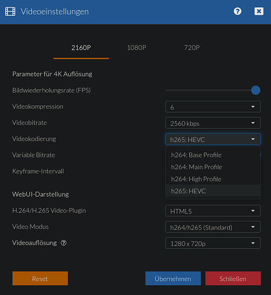Collapse the Videokodierung dropdown

click(213, 139)
